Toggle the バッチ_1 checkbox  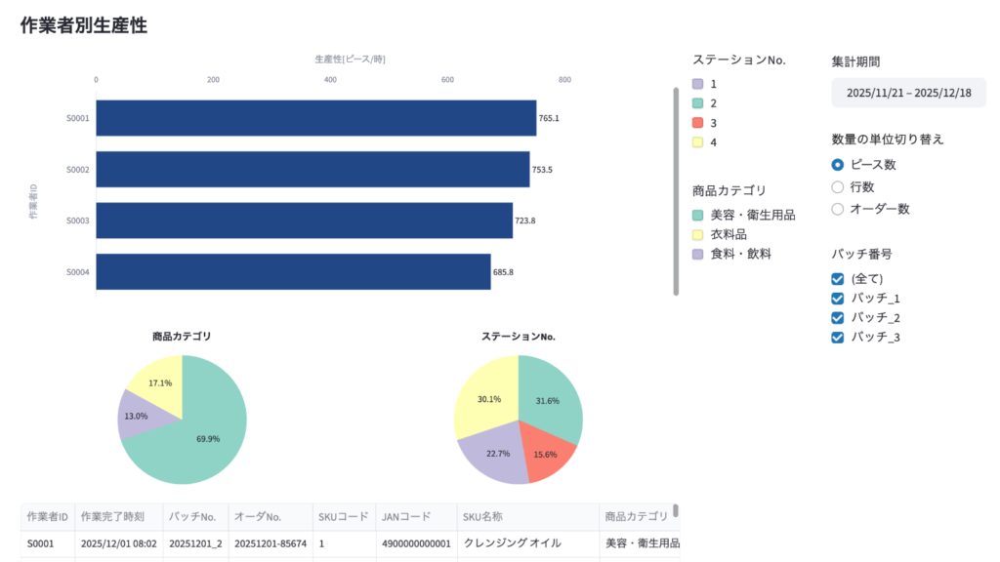837,299
